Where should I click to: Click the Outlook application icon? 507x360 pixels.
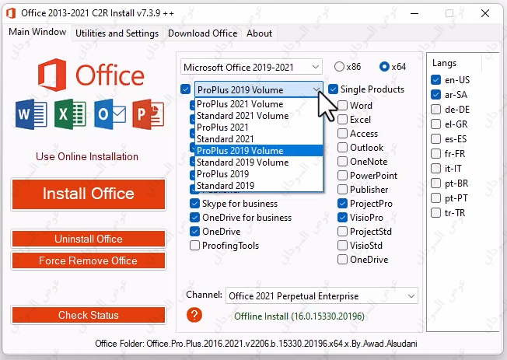pos(110,114)
